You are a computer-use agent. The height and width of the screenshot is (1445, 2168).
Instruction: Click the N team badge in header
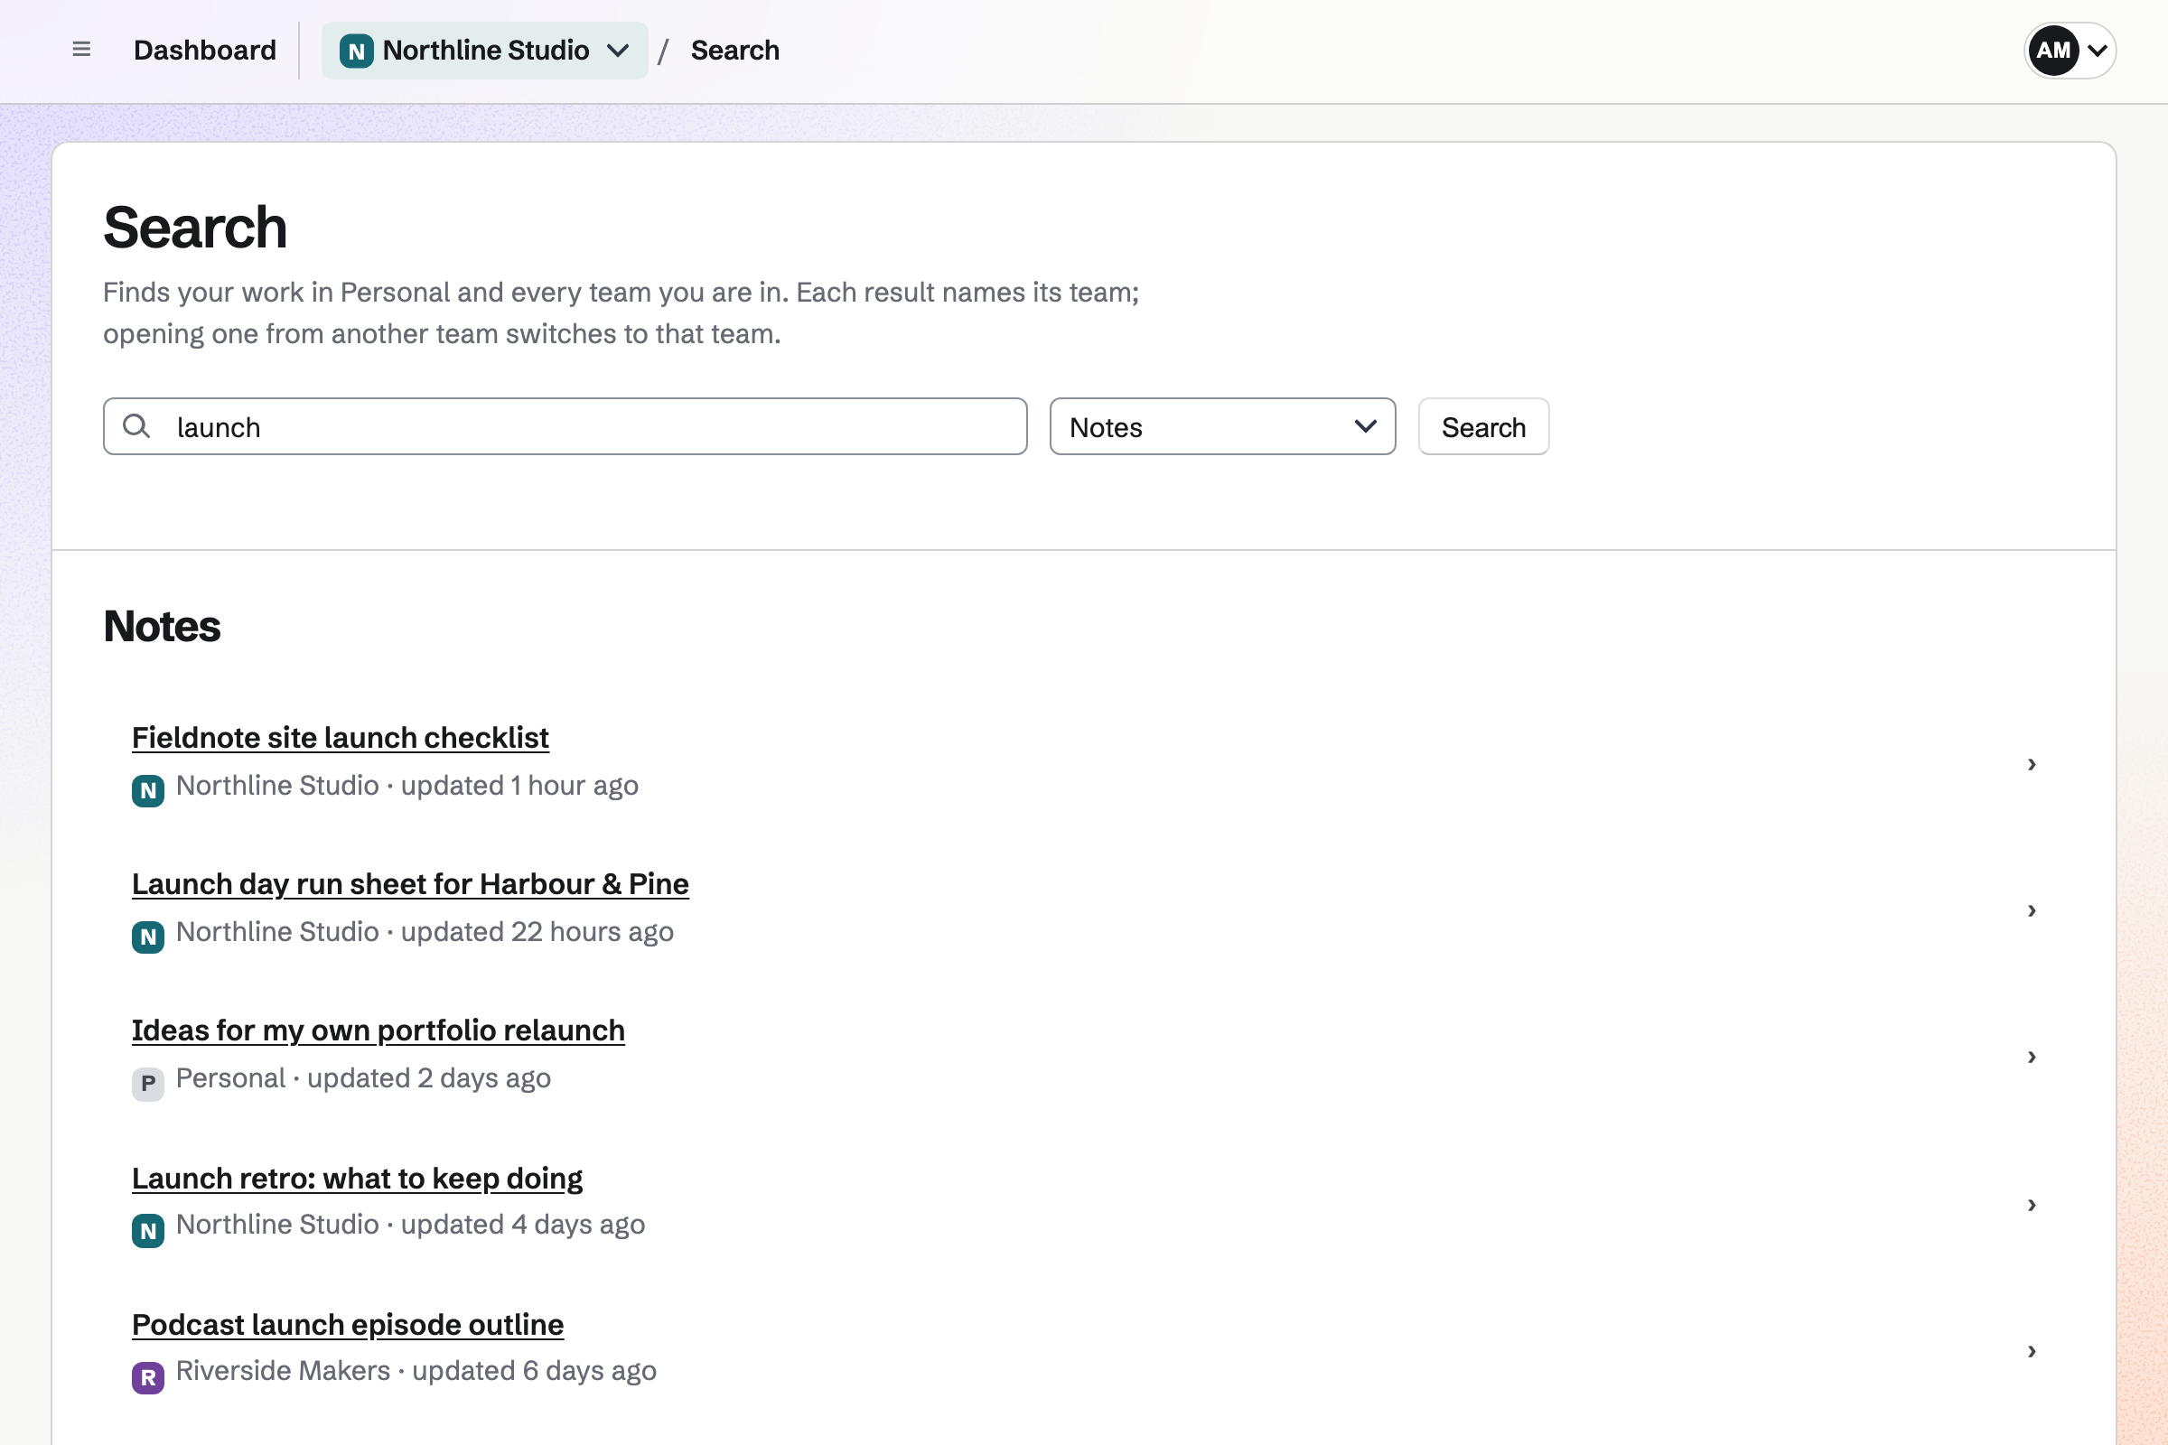(356, 51)
